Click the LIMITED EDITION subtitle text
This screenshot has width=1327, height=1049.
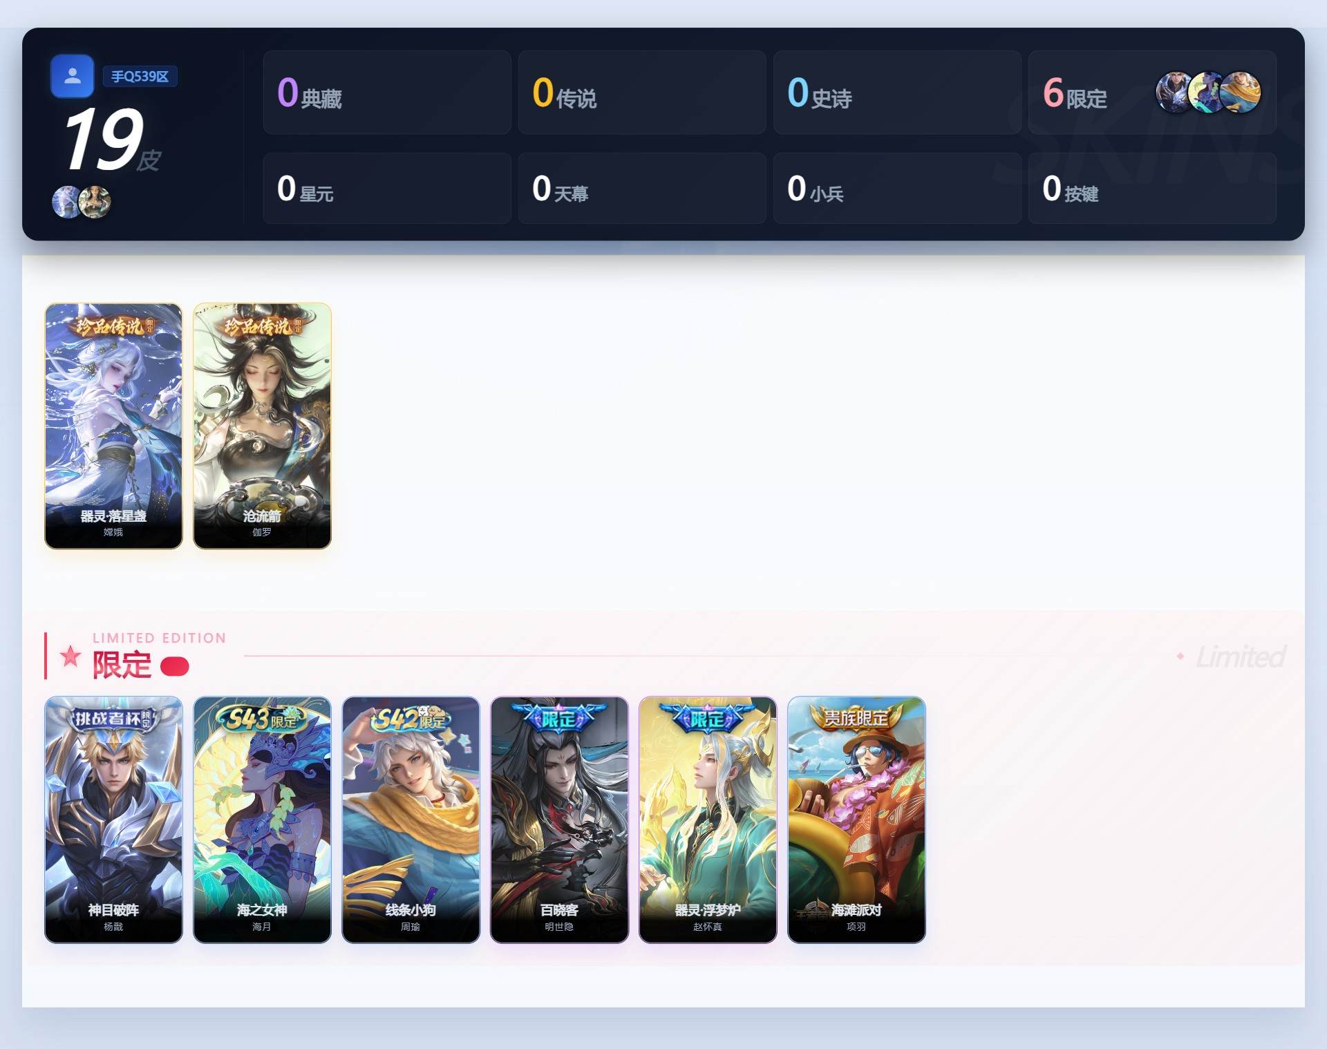click(x=160, y=638)
